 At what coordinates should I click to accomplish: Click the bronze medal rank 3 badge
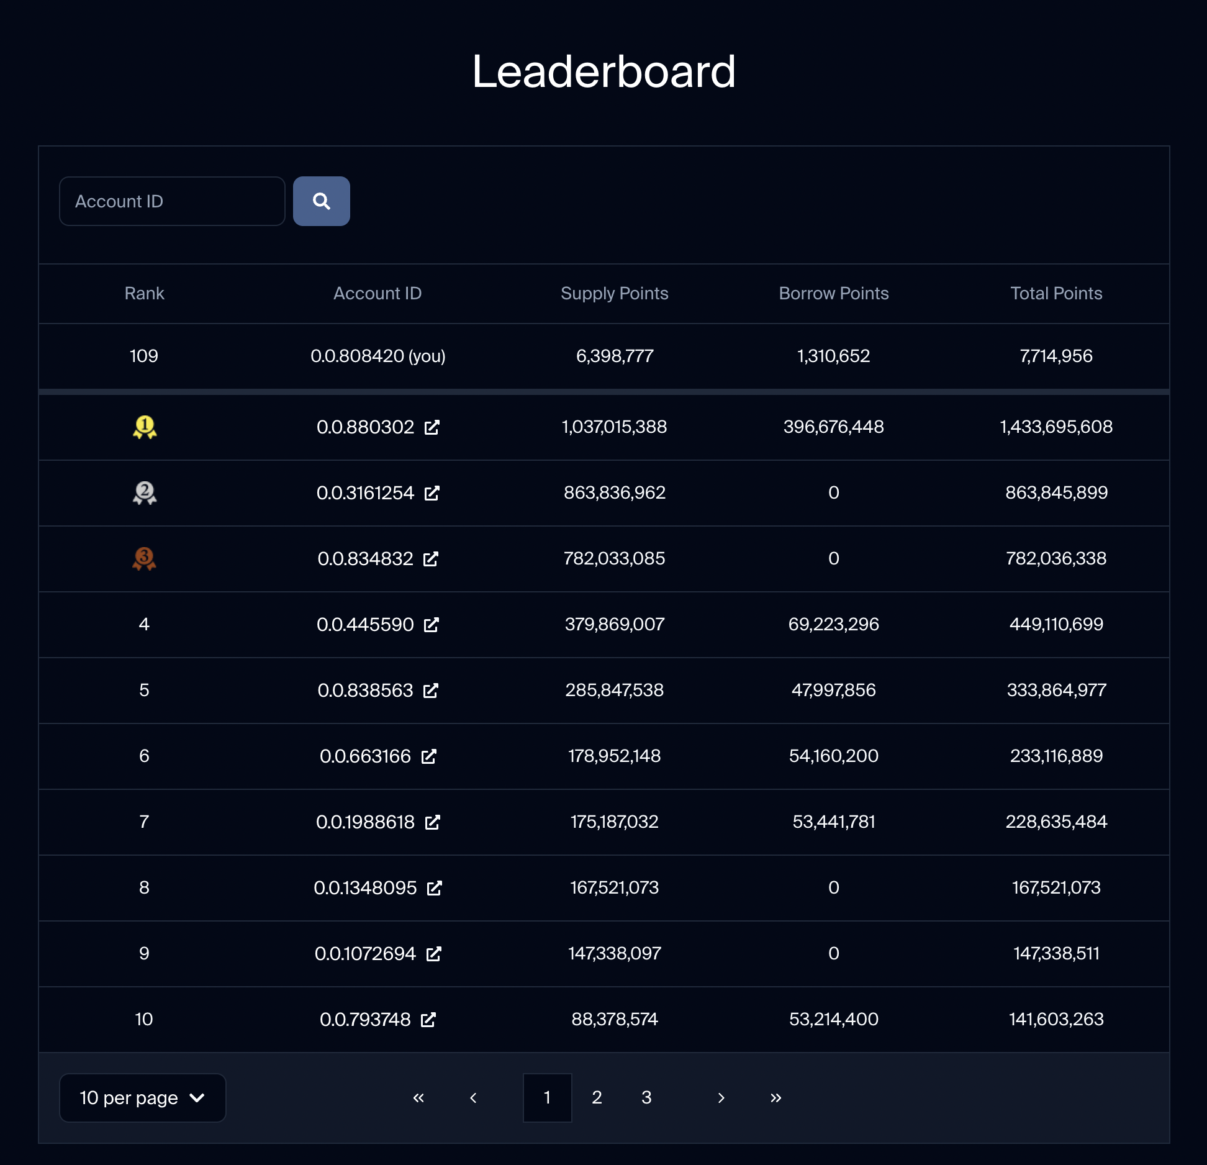tap(143, 558)
